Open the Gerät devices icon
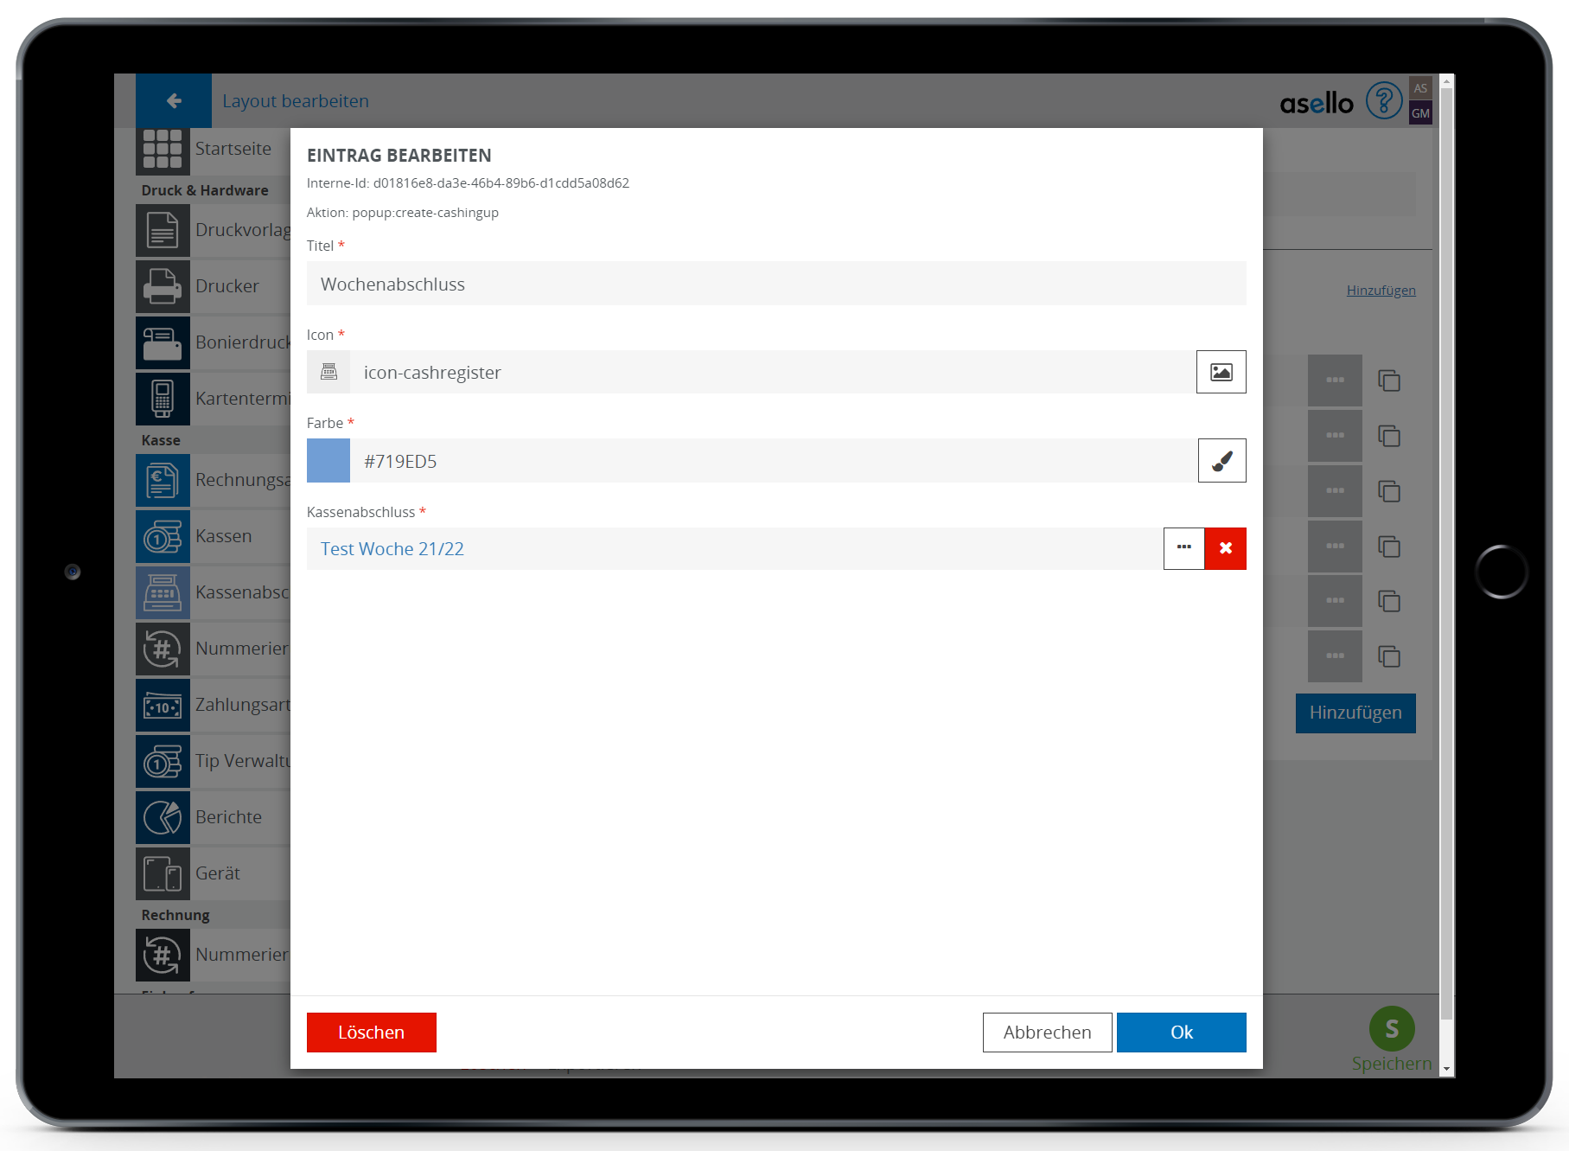1569x1151 pixels. click(163, 873)
